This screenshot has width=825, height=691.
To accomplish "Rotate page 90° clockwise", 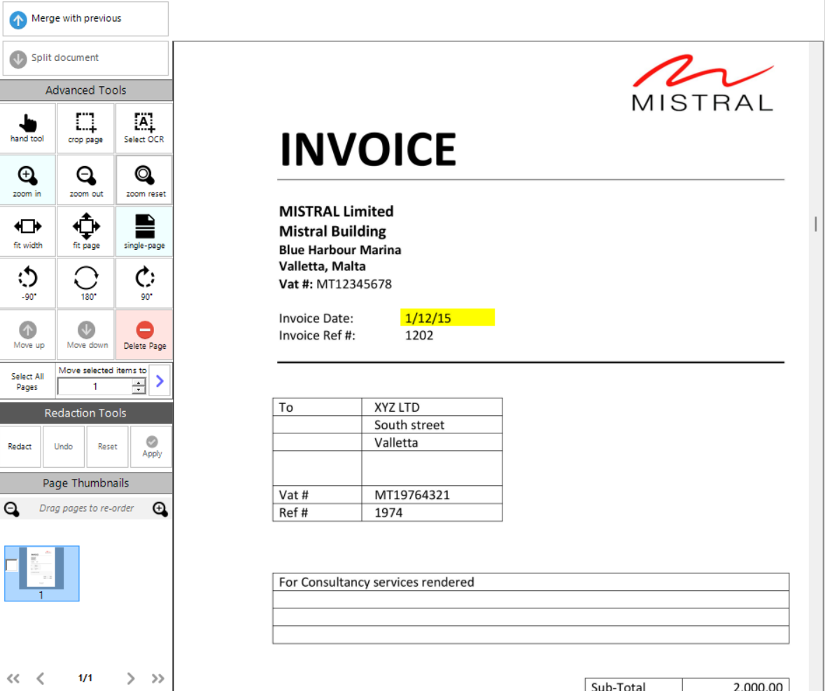I will (x=143, y=283).
